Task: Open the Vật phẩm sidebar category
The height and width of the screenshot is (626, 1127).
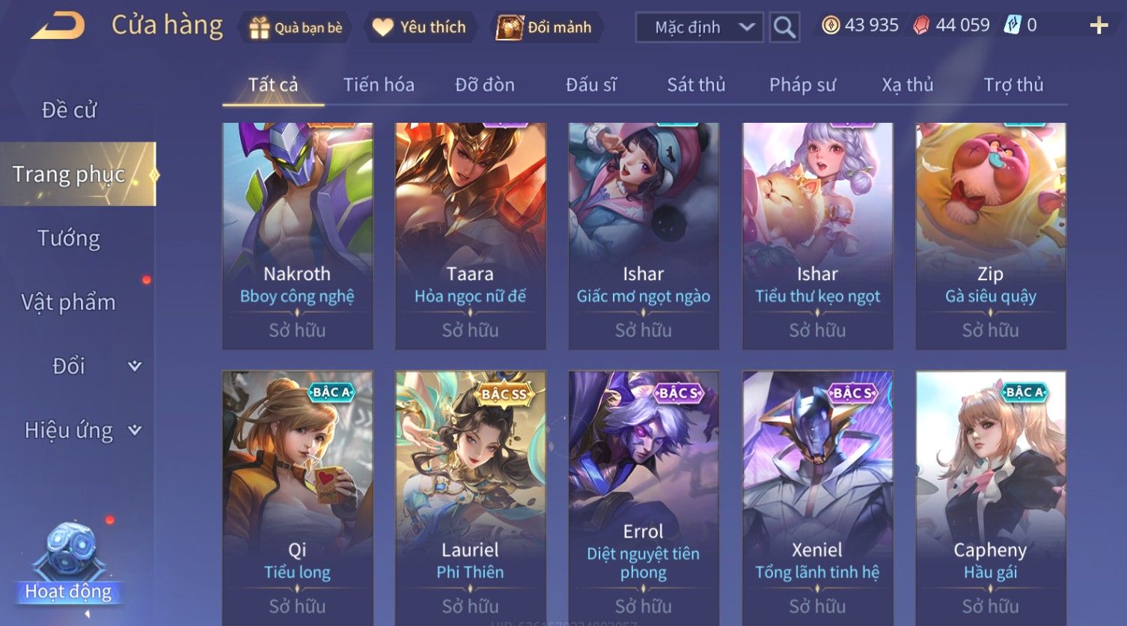Action: (69, 303)
